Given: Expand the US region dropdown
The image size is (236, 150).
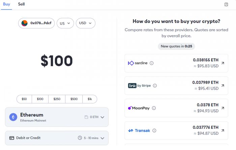Looking at the screenshot, I should pyautogui.click(x=65, y=23).
